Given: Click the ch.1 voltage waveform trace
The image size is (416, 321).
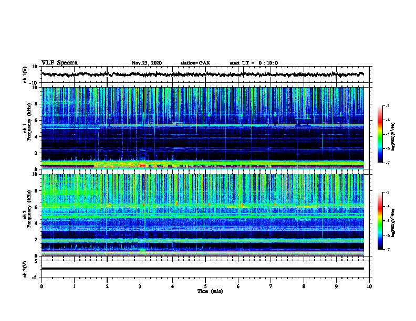Looking at the screenshot, I should click(203, 74).
